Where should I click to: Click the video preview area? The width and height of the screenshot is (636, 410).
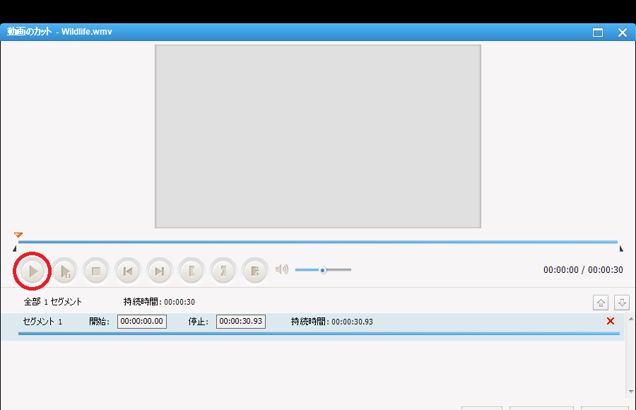318,136
